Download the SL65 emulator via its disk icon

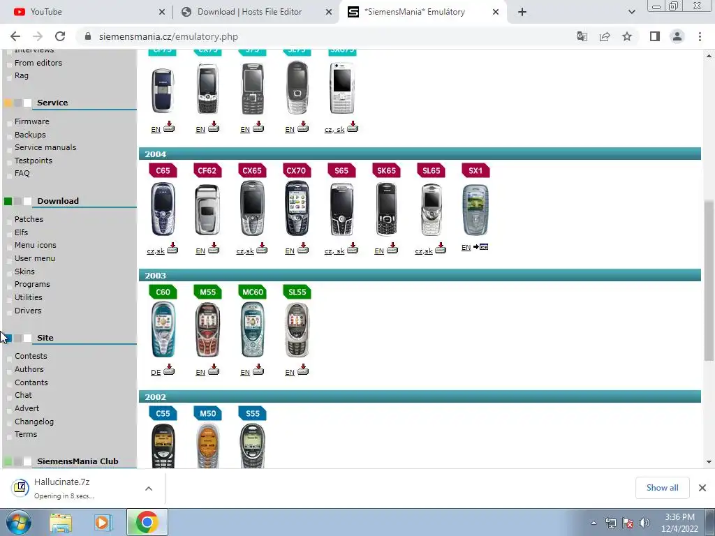(x=441, y=248)
